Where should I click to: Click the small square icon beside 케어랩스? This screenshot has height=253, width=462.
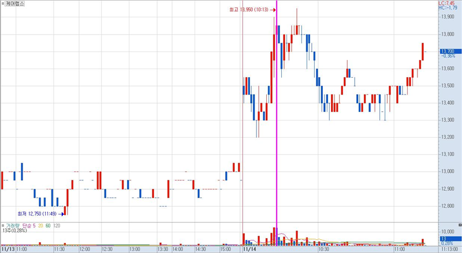pyautogui.click(x=3, y=3)
